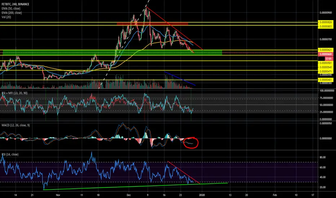Image resolution: width=336 pixels, height=198 pixels.
Task: Click the 13 date label on time axis
Action: (x=230, y=195)
